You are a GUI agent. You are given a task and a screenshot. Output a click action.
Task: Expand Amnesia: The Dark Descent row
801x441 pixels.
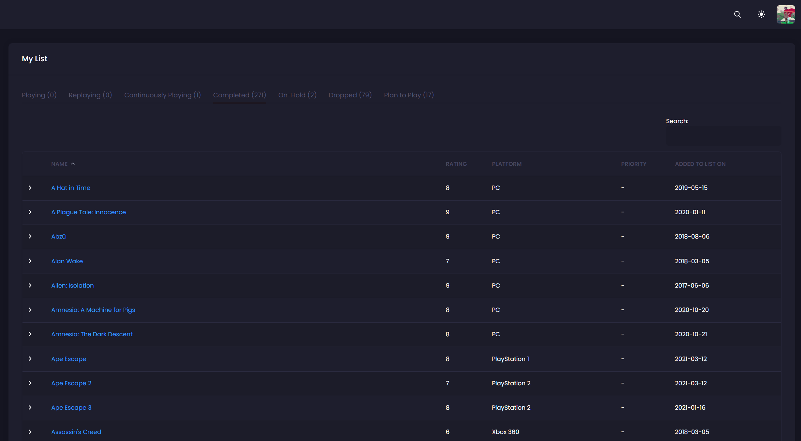click(x=30, y=334)
